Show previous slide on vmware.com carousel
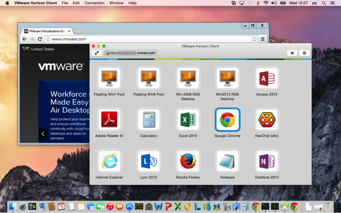 (x=43, y=134)
